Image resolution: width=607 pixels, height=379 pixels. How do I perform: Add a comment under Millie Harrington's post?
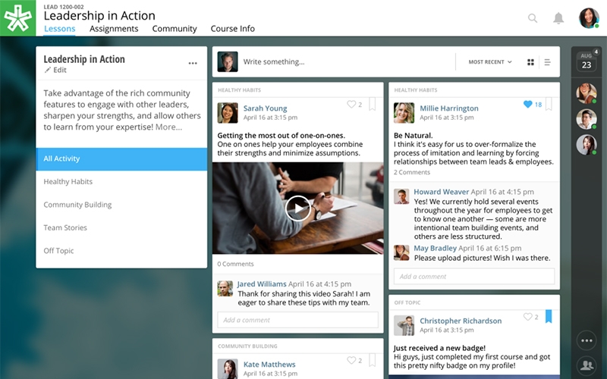tap(474, 277)
